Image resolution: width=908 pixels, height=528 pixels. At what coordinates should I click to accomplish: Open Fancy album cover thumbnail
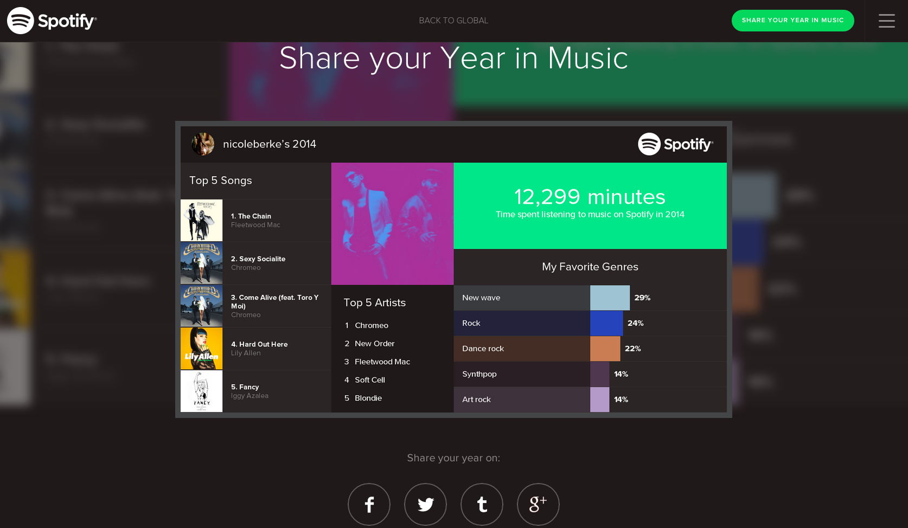[x=201, y=391]
